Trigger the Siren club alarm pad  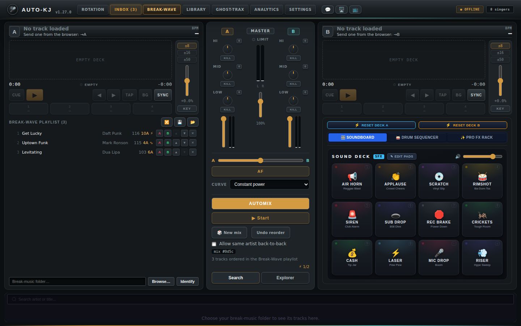click(x=352, y=220)
